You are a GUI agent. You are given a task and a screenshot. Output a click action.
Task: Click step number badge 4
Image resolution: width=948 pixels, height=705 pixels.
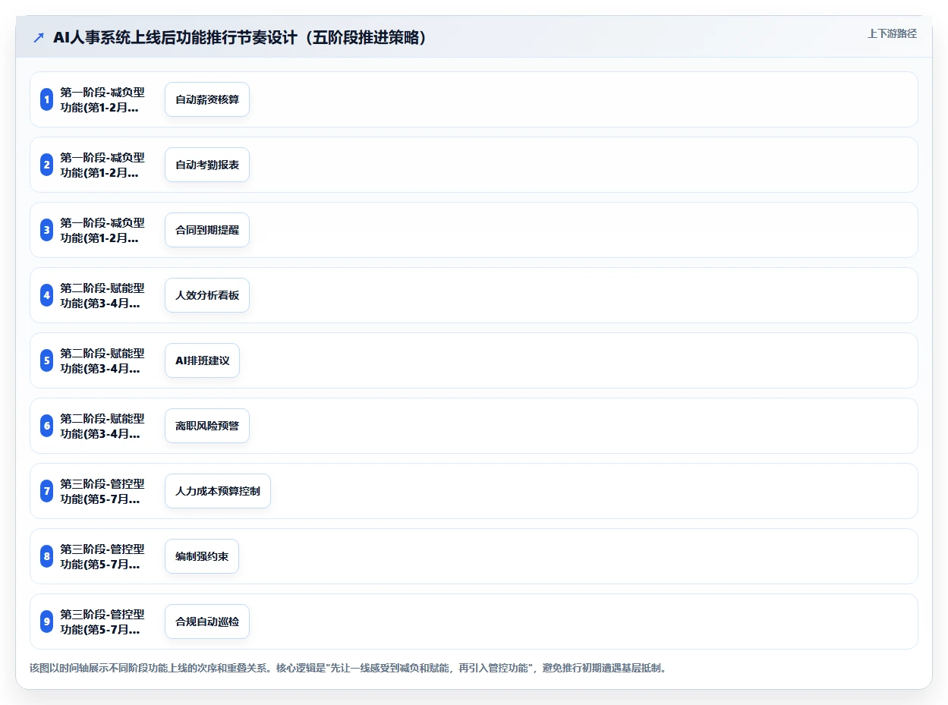pos(46,295)
